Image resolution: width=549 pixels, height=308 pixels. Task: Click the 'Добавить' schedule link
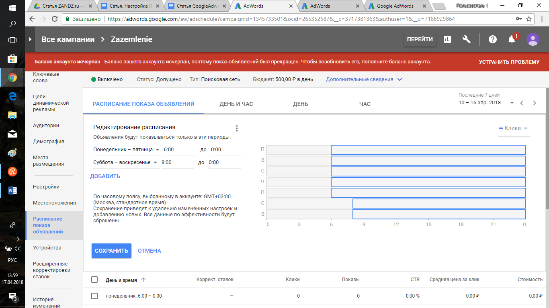[105, 176]
